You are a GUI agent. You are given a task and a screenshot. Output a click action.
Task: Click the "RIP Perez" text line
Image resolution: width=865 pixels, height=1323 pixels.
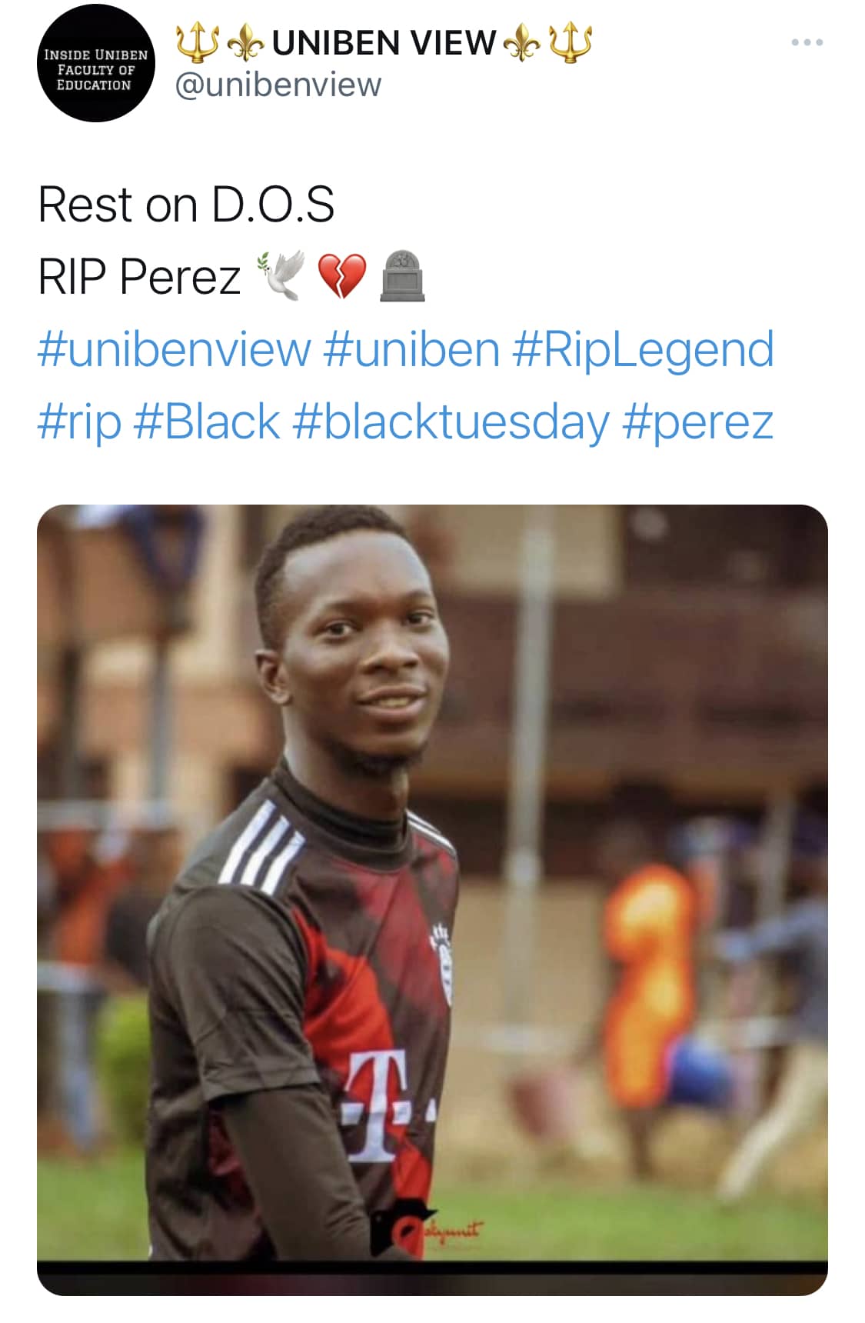click(139, 276)
